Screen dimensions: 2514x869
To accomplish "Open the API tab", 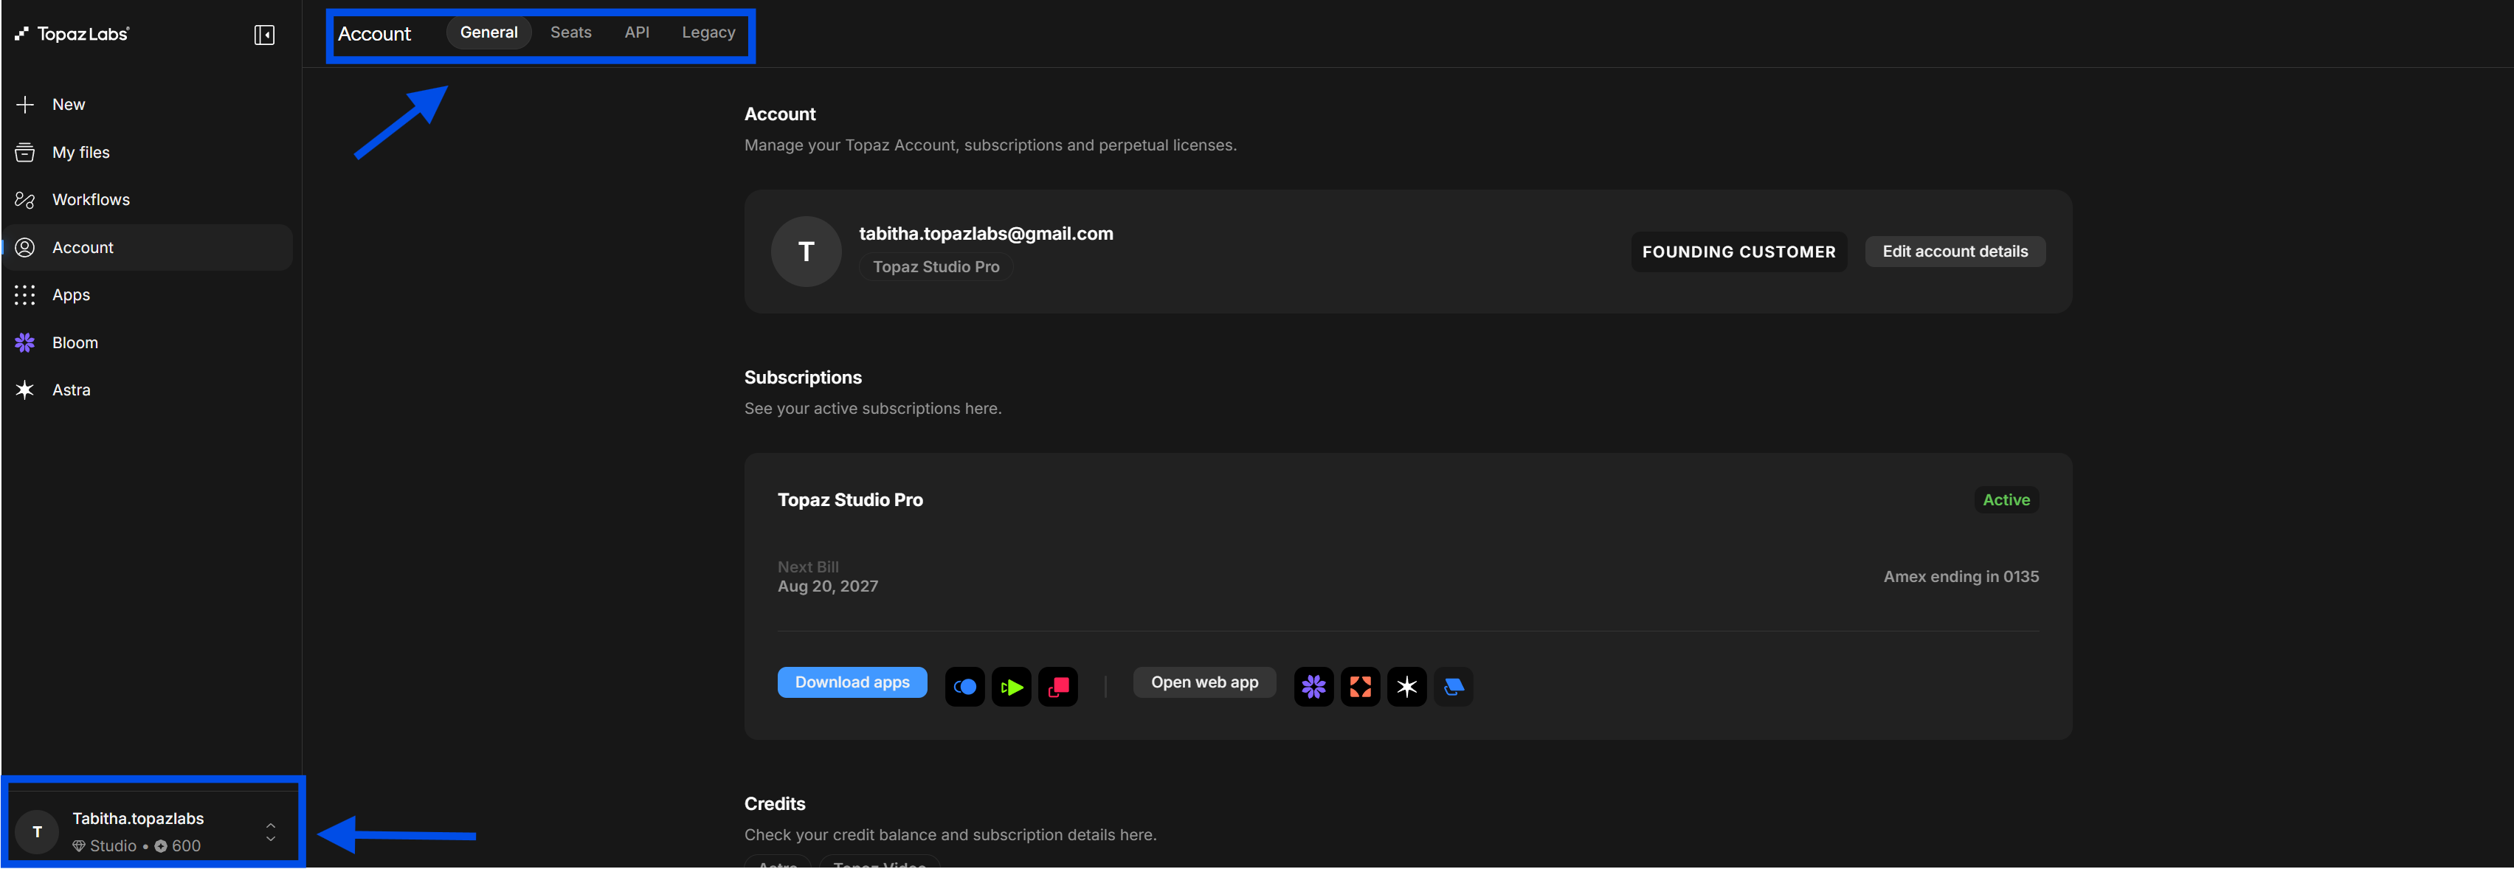I will click(x=638, y=32).
